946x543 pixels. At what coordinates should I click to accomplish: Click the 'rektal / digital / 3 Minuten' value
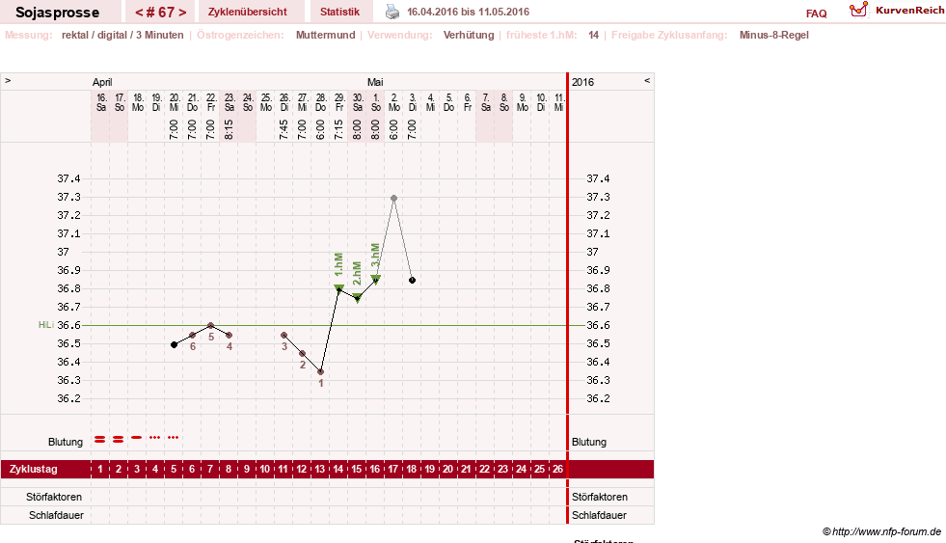122,35
